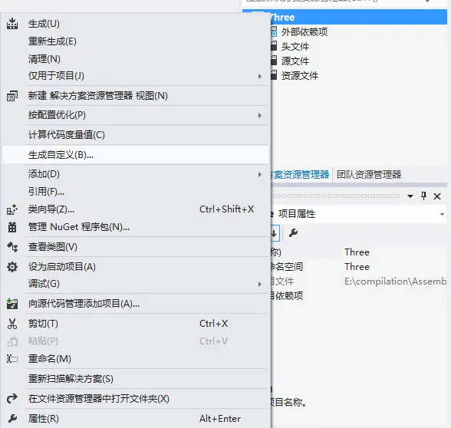Click the 资源文件 folder icon
This screenshot has height=428, width=451.
tap(274, 75)
